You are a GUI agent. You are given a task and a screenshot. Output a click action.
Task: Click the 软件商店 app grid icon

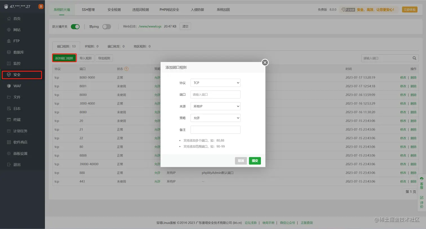coord(9,142)
